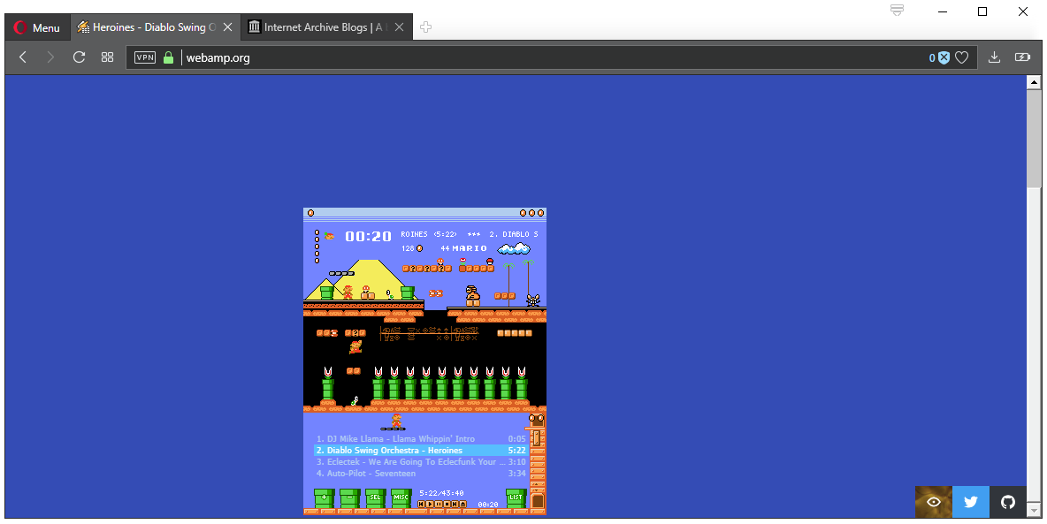Image resolution: width=1047 pixels, height=524 pixels.
Task: Select track DJ Mike Llama - Llama Whippin' Intro
Action: pos(420,438)
